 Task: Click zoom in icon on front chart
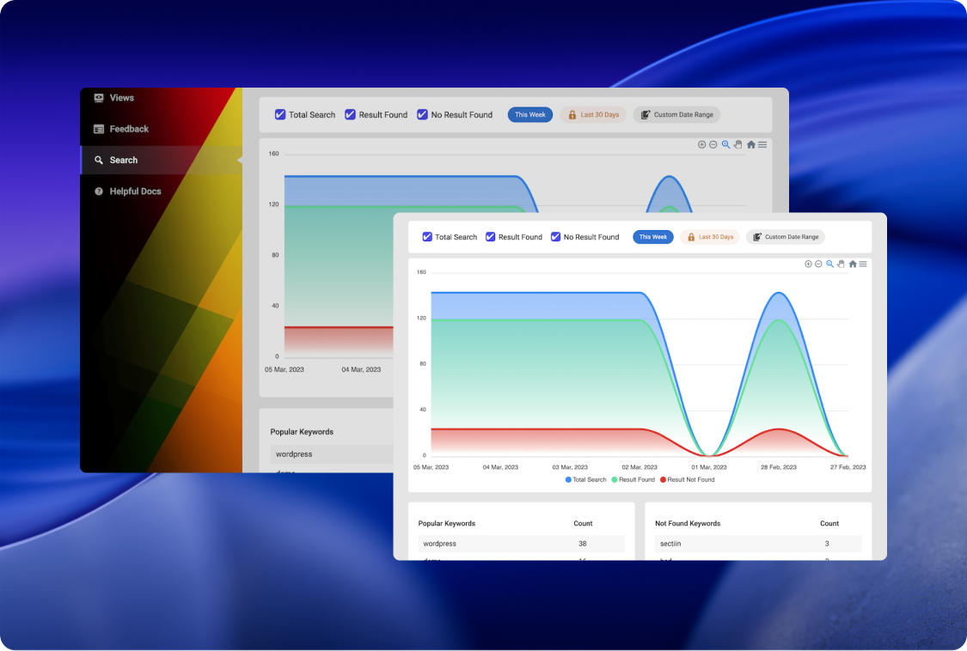[808, 264]
